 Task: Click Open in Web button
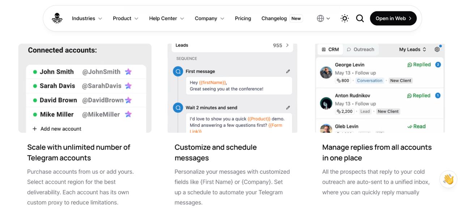(x=393, y=18)
